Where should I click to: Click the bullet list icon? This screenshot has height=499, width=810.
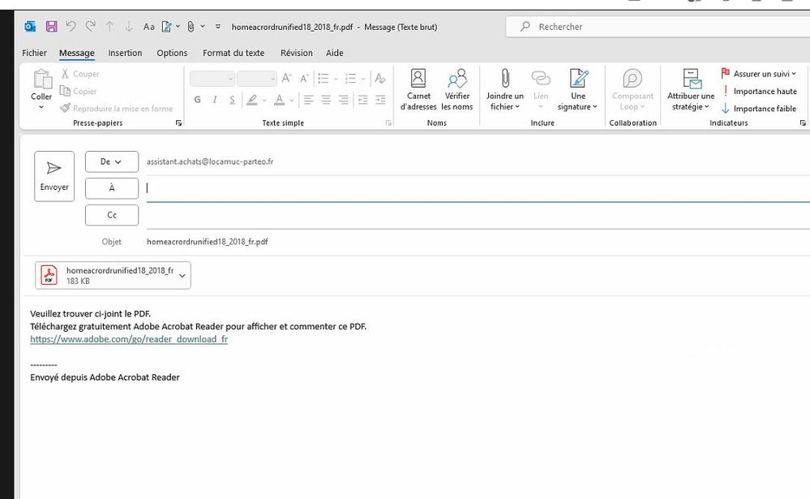point(324,79)
